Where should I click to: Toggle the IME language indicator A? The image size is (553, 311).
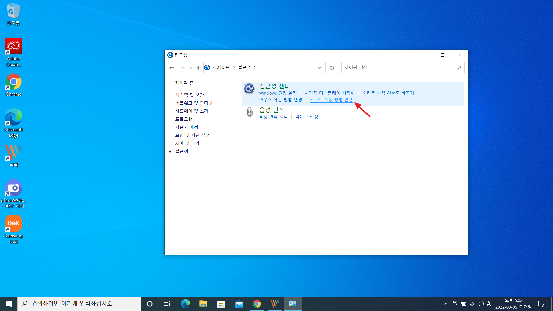pyautogui.click(x=489, y=304)
